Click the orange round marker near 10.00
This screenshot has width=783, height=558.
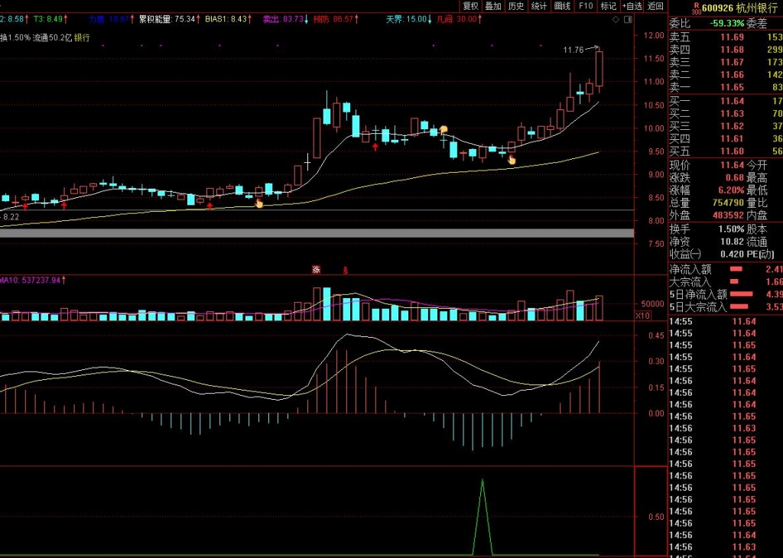click(x=443, y=129)
